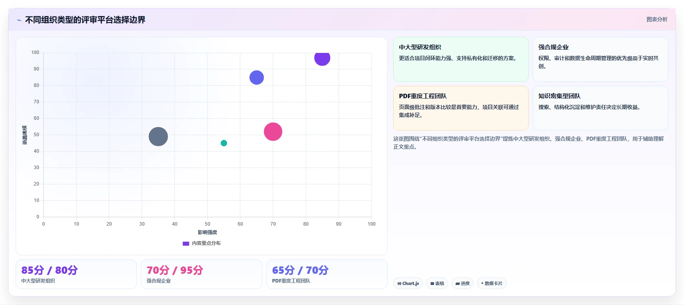The height and width of the screenshot is (305, 684).
Task: Click the 中大型研发组织 label under 85分
Action: 38,281
